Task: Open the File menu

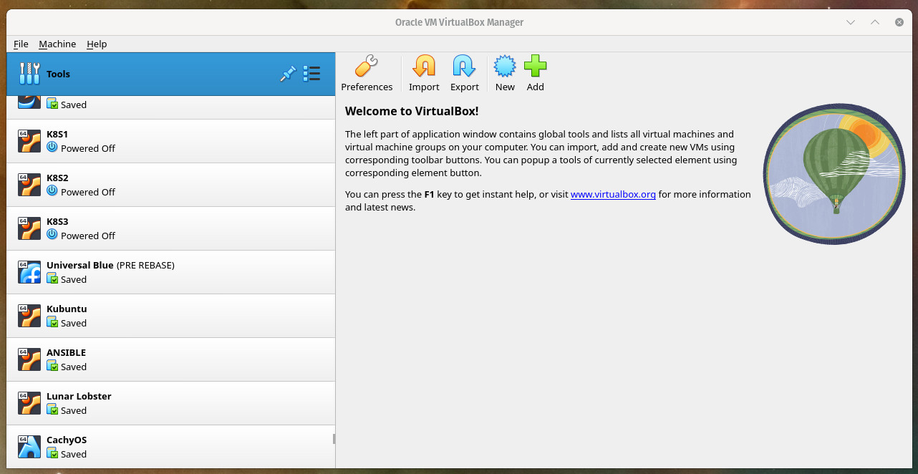Action: (x=21, y=44)
